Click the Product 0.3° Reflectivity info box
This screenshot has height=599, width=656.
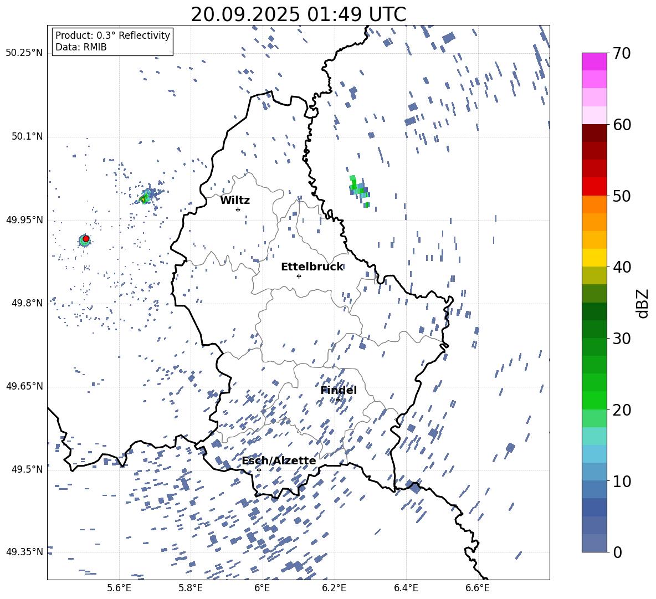pos(112,42)
